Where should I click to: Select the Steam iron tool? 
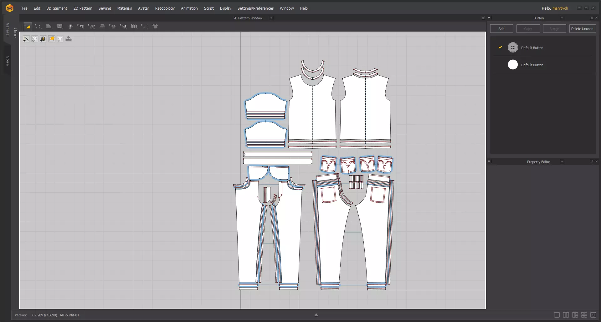tap(102, 27)
